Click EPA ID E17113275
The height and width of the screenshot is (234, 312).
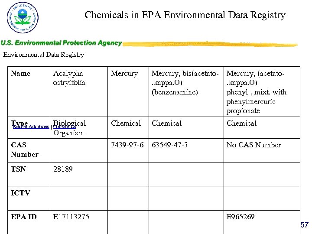click(x=71, y=217)
